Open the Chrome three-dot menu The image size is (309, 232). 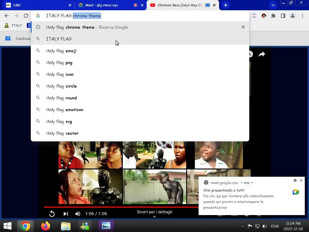pyautogui.click(x=302, y=16)
